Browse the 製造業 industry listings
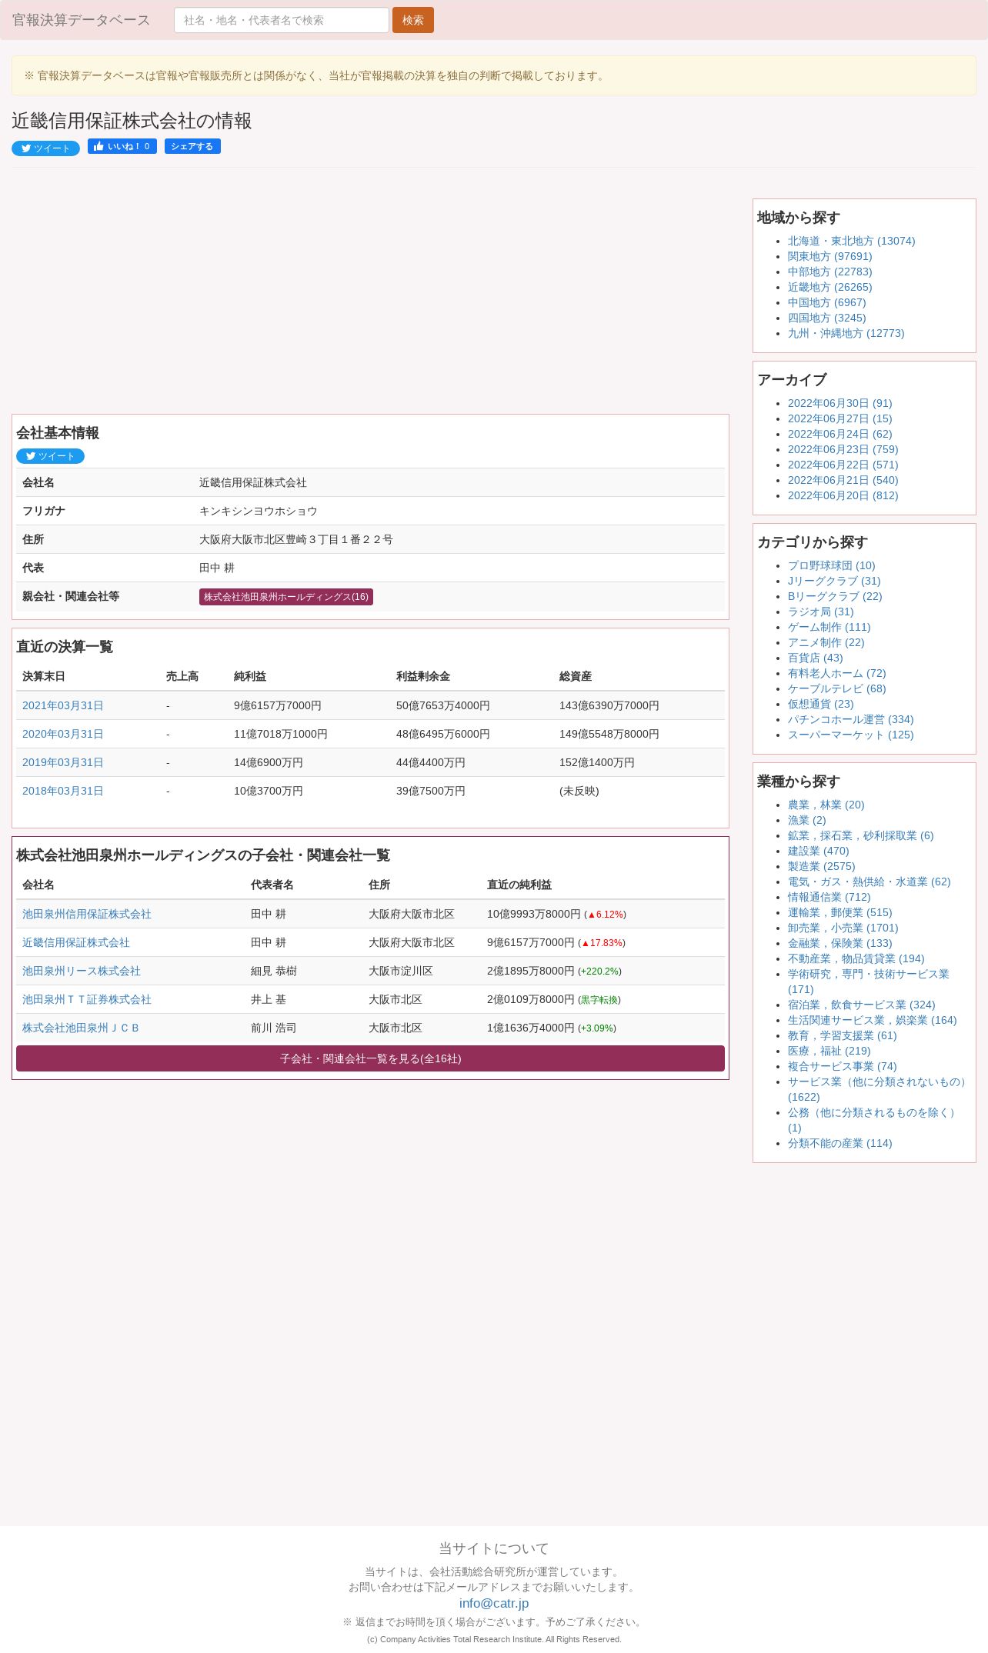The height and width of the screenshot is (1653, 988). coord(822,866)
